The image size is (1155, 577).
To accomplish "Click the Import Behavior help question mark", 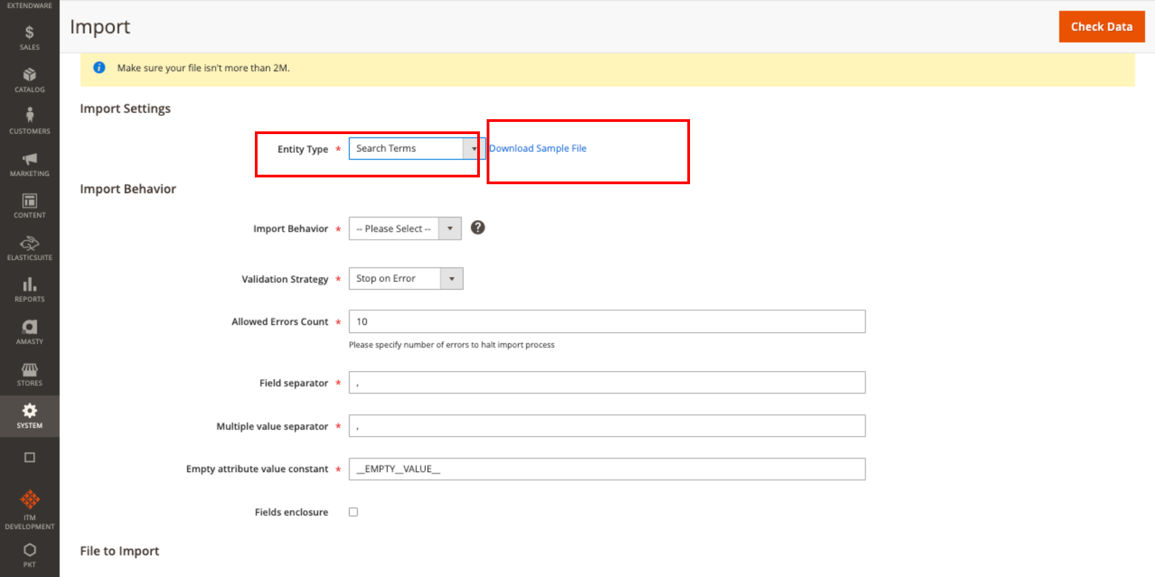I will pyautogui.click(x=478, y=228).
